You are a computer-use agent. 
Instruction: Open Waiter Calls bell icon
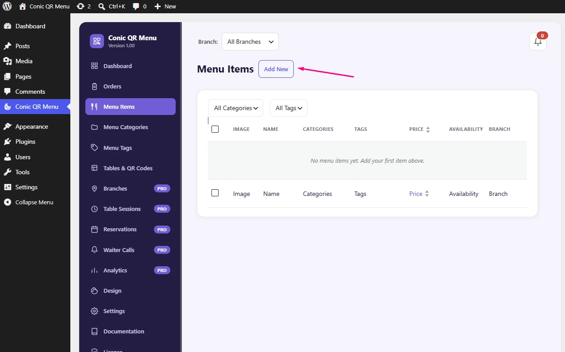(94, 250)
